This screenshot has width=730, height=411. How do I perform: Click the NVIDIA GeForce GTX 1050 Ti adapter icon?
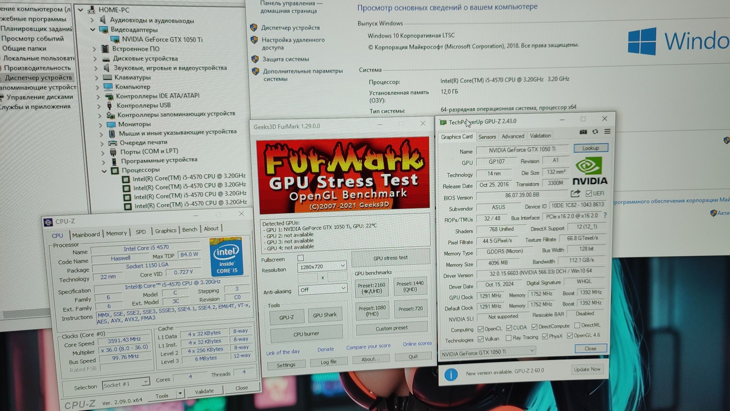(x=115, y=39)
